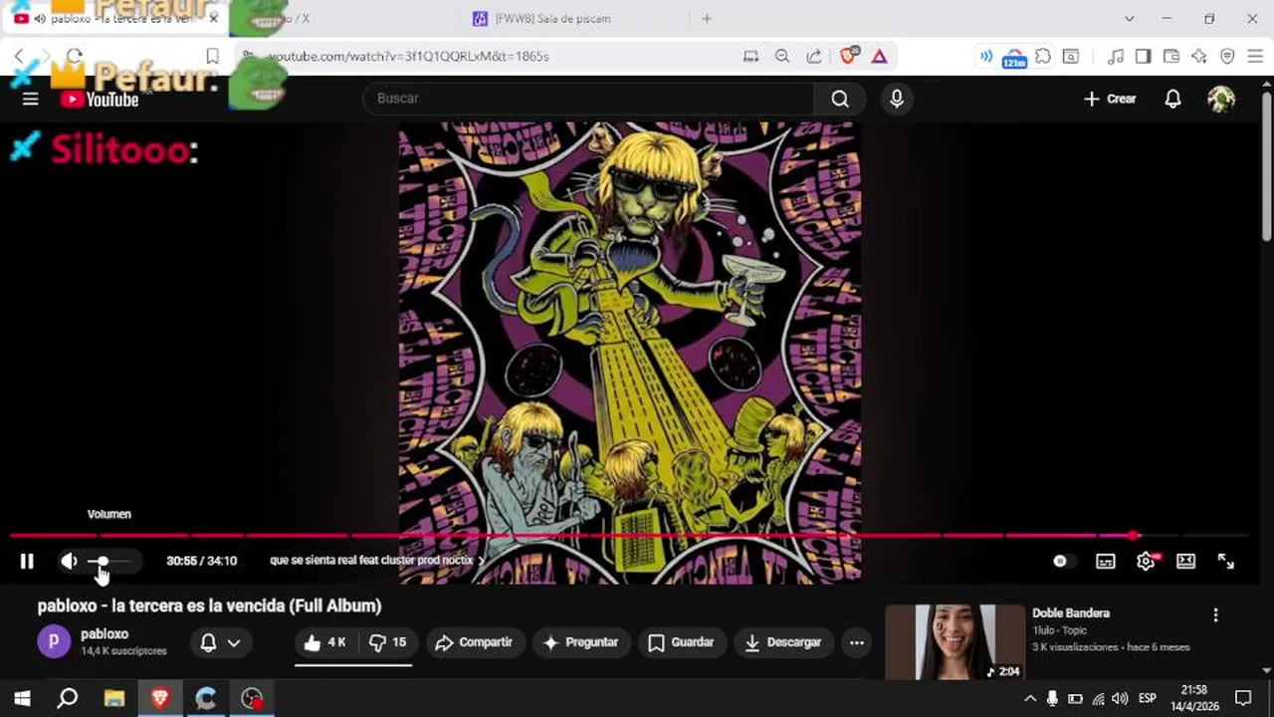Click the Doble Bandera video title
This screenshot has height=717, width=1274.
(x=1071, y=613)
